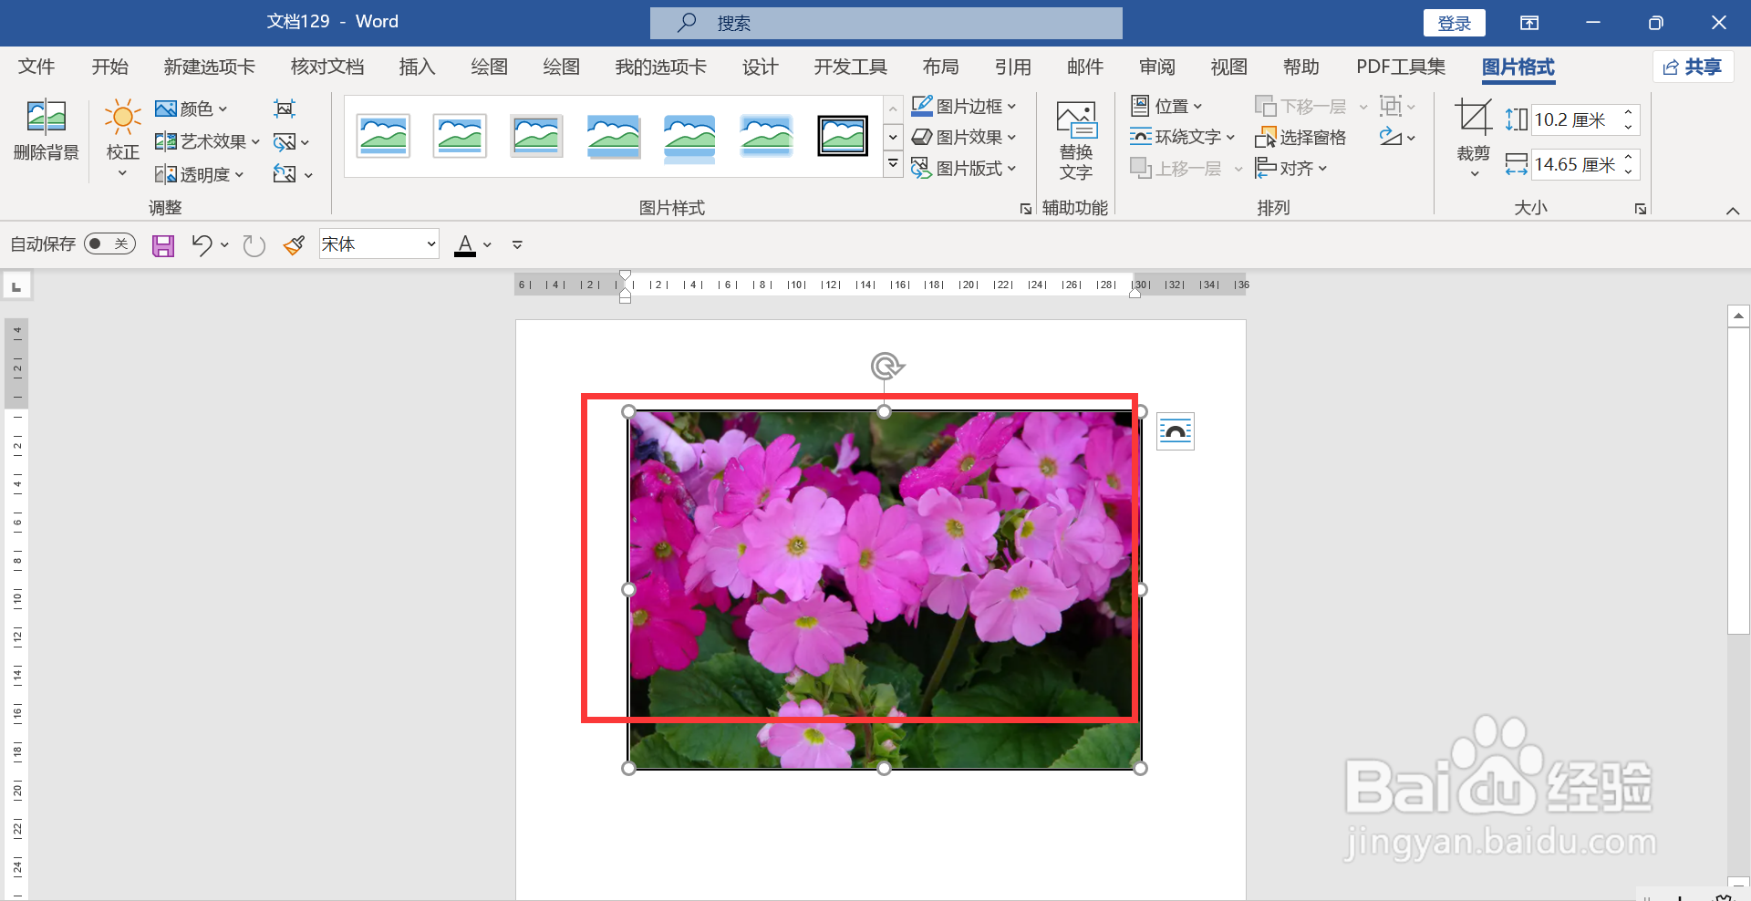Apply the first picture style thumbnail
Viewport: 1751px width, 901px height.
pyautogui.click(x=383, y=136)
